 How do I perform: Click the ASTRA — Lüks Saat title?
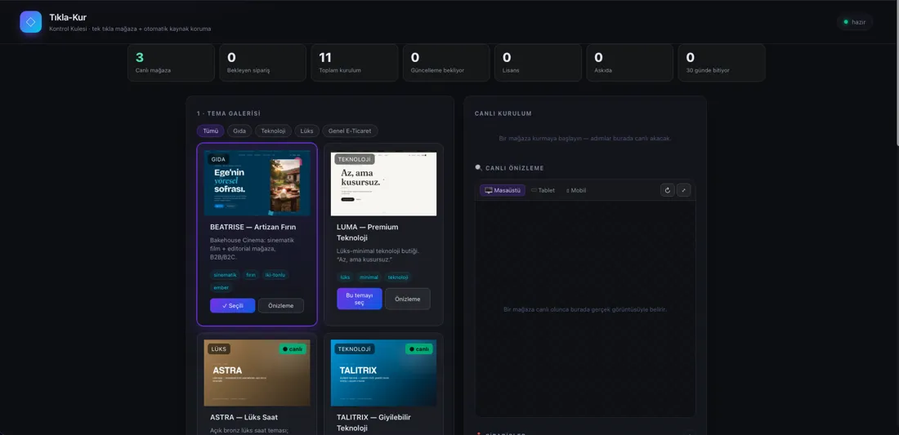(244, 417)
